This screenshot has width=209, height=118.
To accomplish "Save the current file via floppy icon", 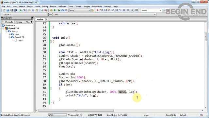I will point(12,10).
